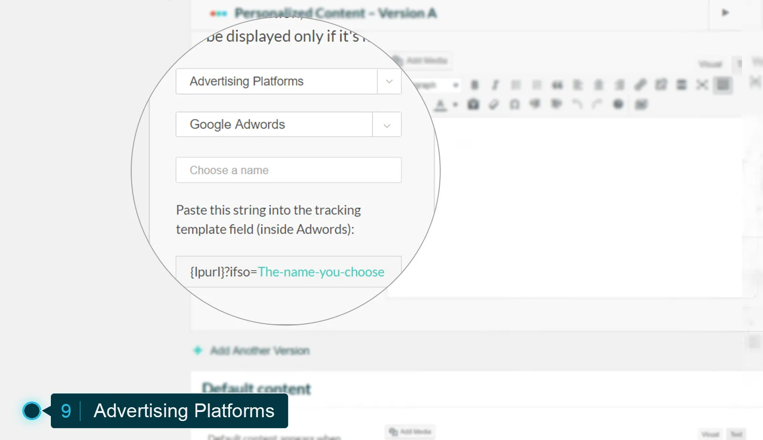Open the Paragraph format dropdown
The image size is (763, 440).
click(437, 85)
